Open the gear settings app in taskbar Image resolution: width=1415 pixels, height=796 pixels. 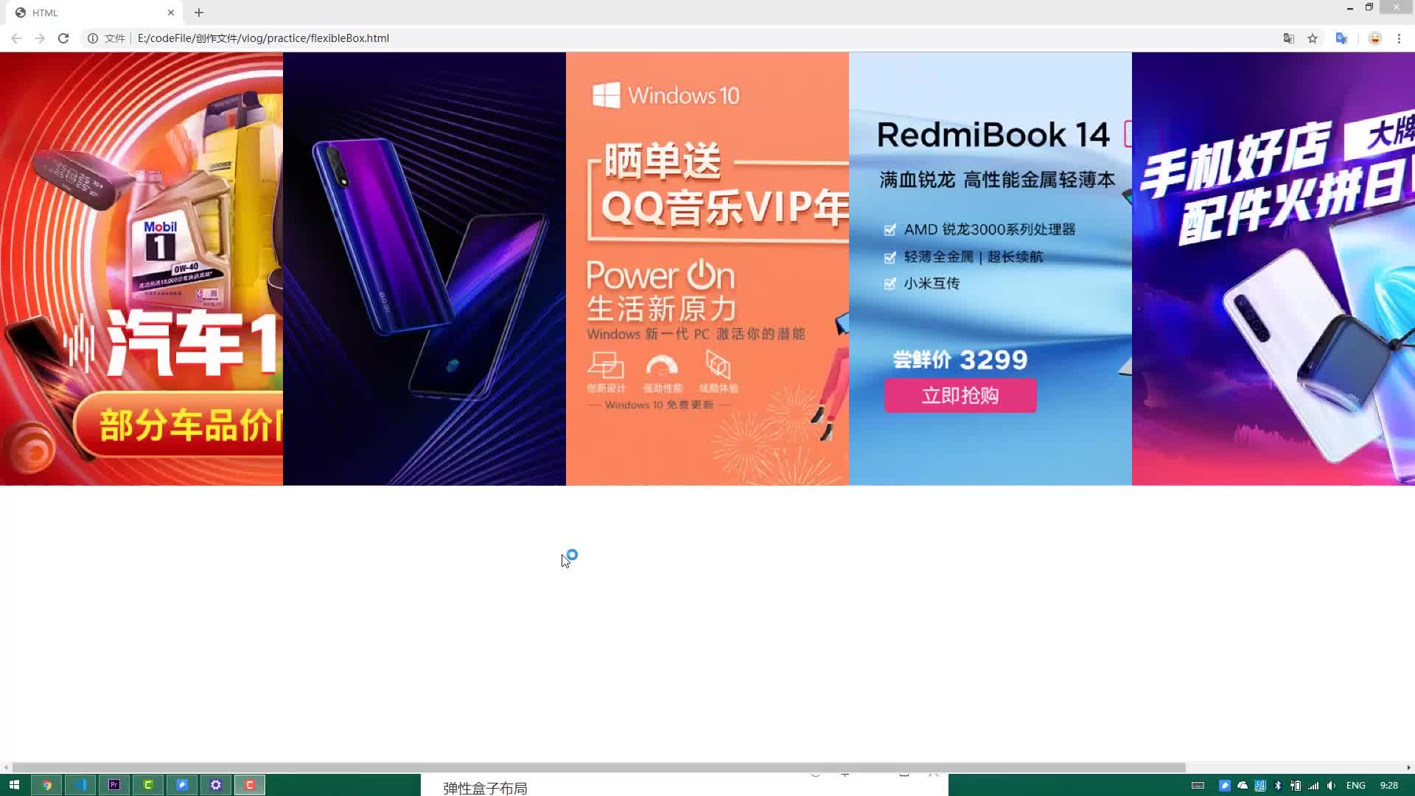click(x=216, y=785)
